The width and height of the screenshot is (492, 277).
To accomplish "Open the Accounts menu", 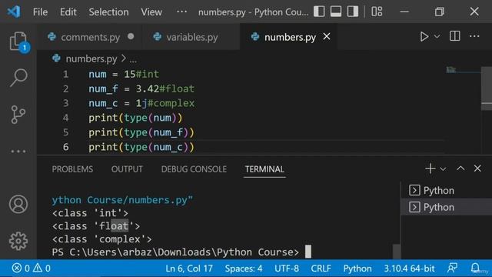I will [x=18, y=204].
